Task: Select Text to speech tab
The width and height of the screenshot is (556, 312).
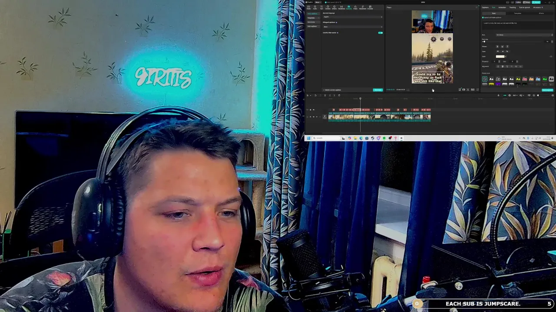Action: 524,7
